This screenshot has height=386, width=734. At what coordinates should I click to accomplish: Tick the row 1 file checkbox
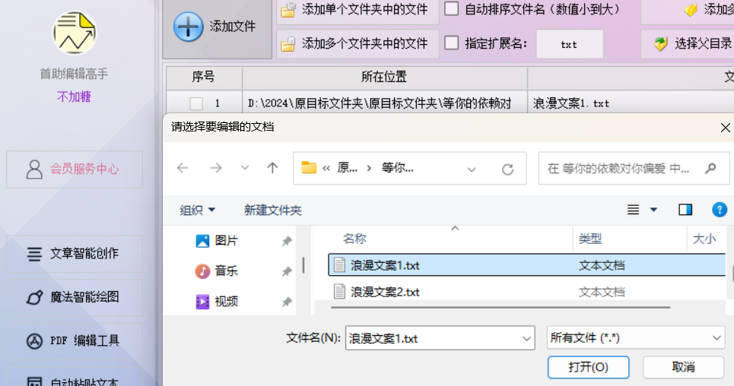196,103
